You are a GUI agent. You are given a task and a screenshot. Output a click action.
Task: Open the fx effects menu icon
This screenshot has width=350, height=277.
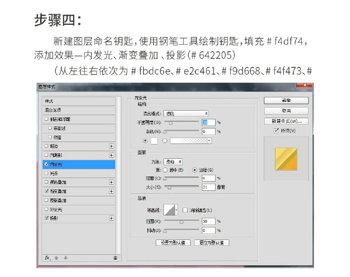coord(48,258)
